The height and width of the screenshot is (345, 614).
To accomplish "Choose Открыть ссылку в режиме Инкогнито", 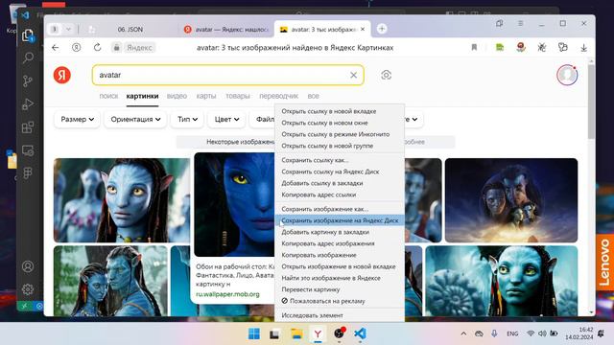I will coord(340,134).
